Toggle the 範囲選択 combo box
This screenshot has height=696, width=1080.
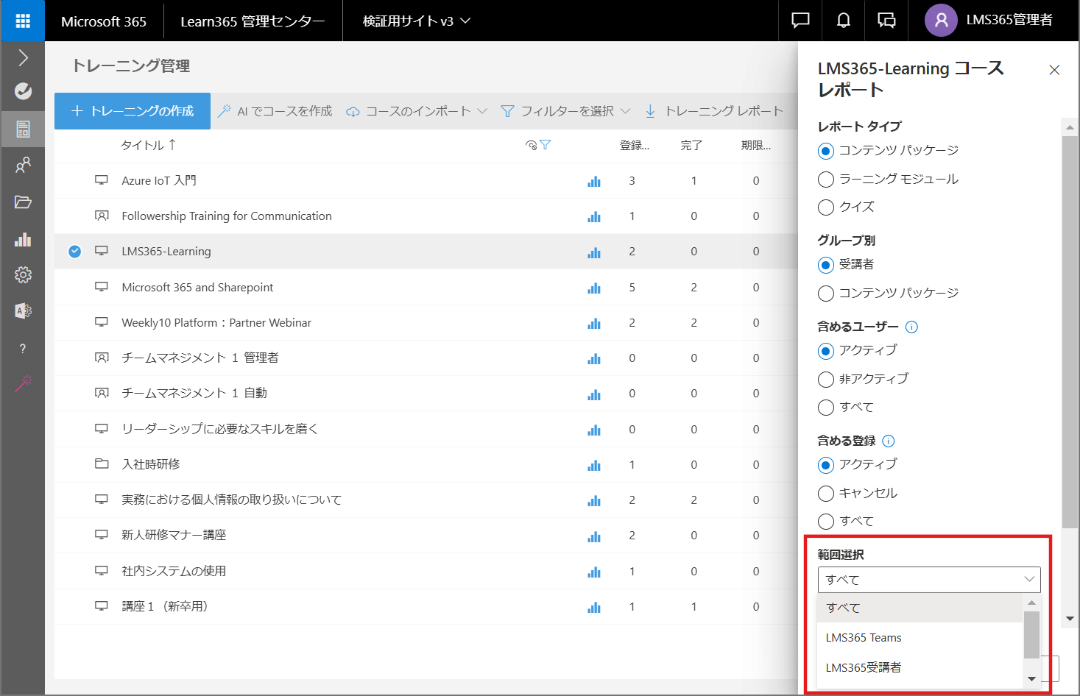pyautogui.click(x=929, y=580)
